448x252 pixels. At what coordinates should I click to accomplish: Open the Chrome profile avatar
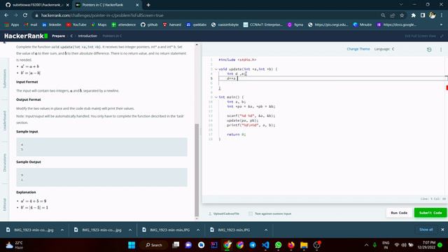[433, 15]
